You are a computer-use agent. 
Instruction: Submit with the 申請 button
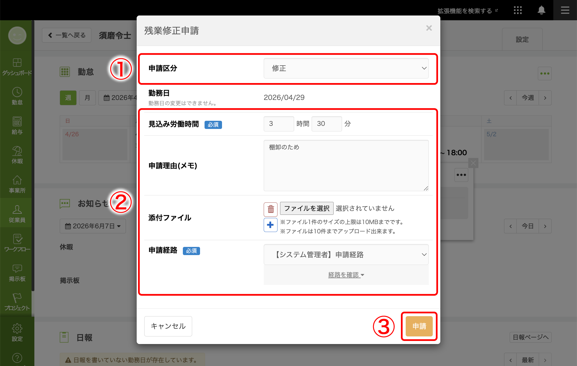point(419,326)
